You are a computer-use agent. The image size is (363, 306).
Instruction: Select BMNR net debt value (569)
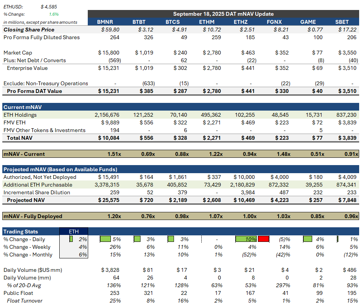click(115, 60)
